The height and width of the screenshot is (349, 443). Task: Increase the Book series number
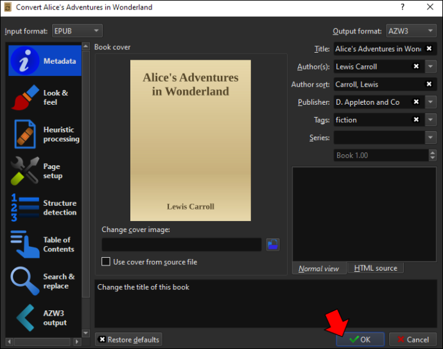[x=433, y=152]
